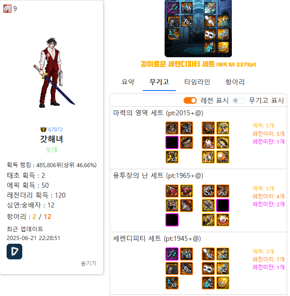This screenshot has height=296, width=290.
Task: Click the 67972 fame number link
Action: (x=55, y=130)
